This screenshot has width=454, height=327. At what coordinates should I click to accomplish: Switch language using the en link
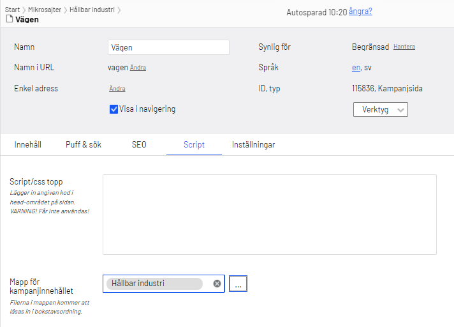tap(355, 68)
